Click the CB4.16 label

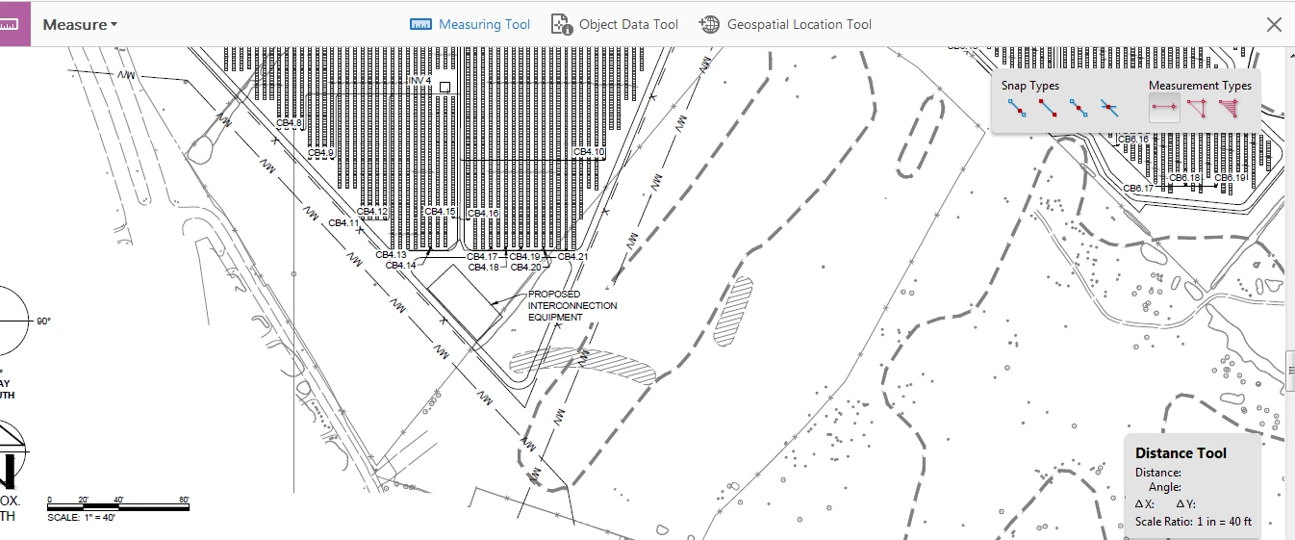[483, 214]
